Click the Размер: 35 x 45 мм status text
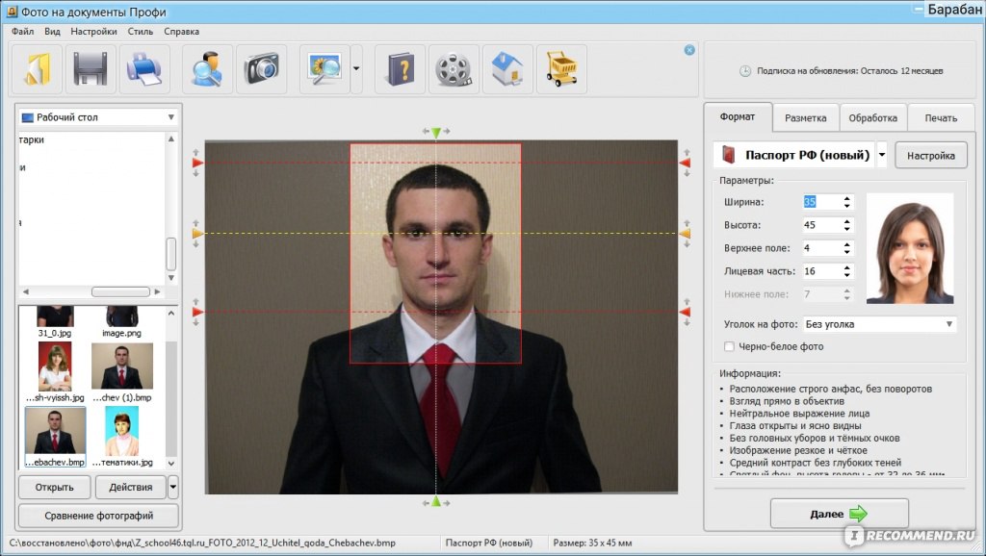 pyautogui.click(x=592, y=543)
